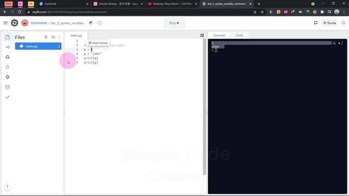
Task: Select the Files sidebar icon
Action: click(x=7, y=37)
